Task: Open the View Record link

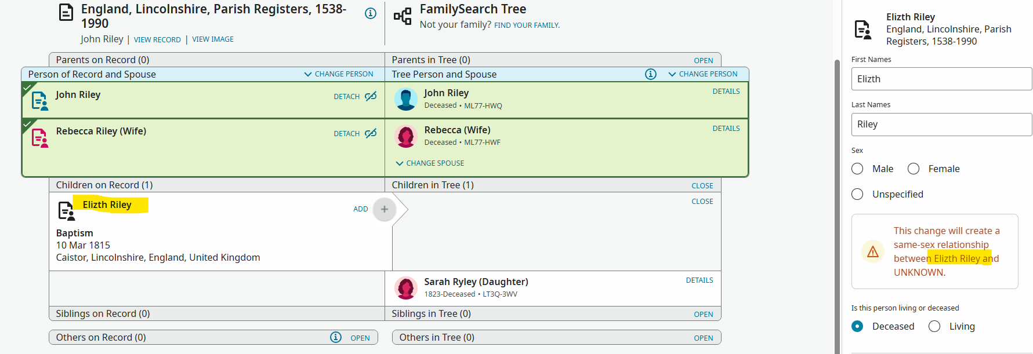Action: (157, 39)
